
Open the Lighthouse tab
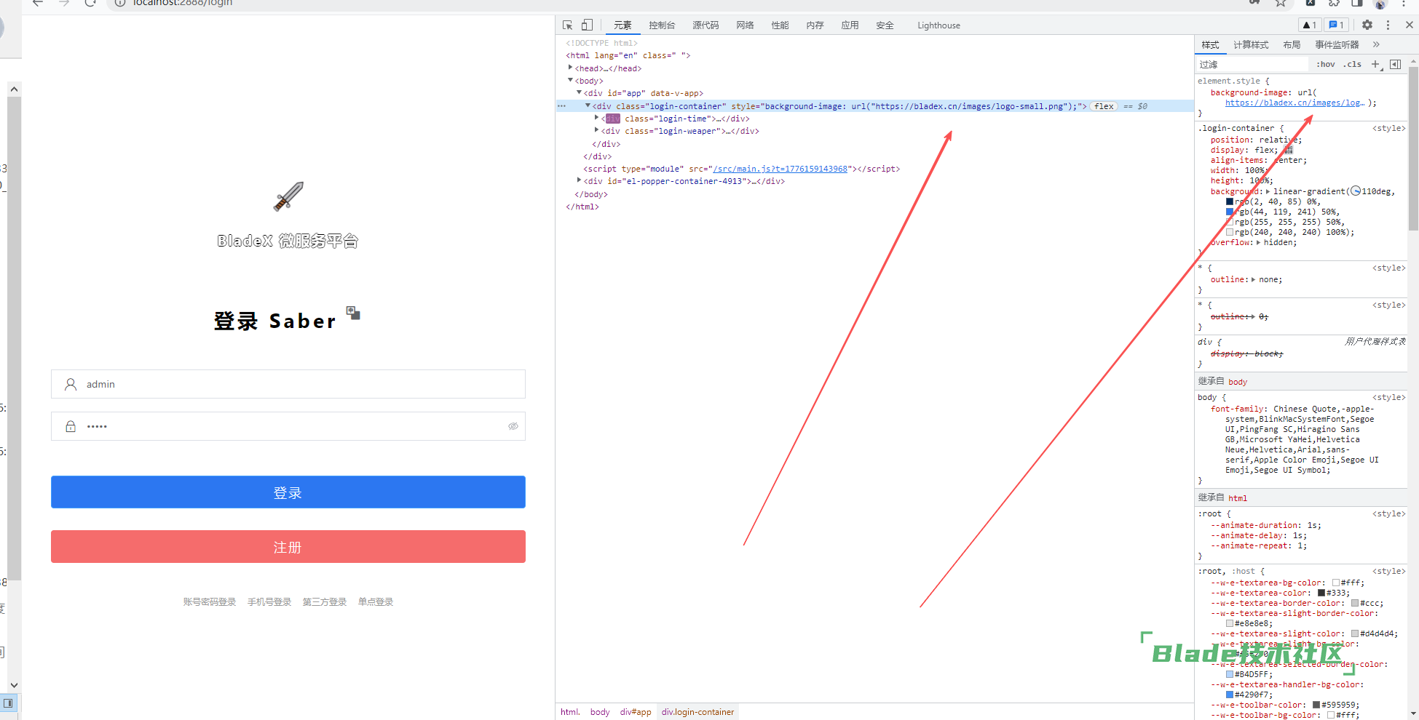tap(938, 25)
